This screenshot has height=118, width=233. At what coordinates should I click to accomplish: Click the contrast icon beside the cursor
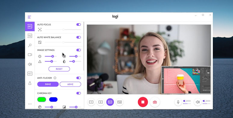click(64, 56)
